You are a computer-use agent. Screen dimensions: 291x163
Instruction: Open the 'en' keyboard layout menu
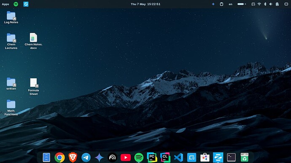231,4
